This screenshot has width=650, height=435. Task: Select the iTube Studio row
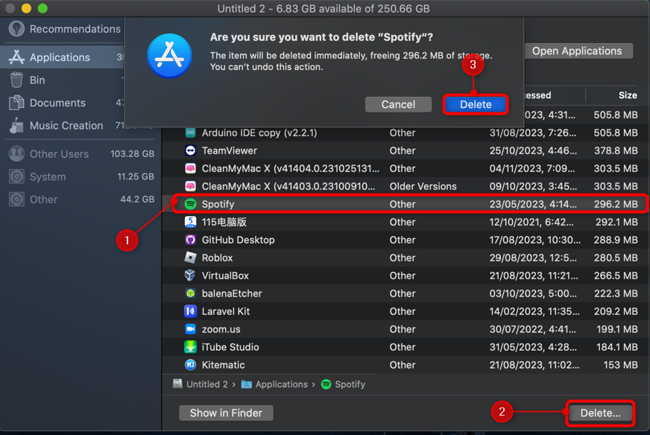point(403,347)
